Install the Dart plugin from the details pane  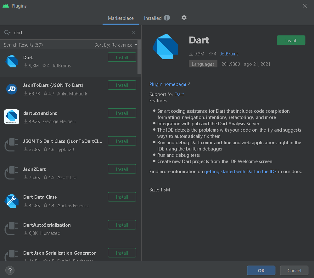291,41
